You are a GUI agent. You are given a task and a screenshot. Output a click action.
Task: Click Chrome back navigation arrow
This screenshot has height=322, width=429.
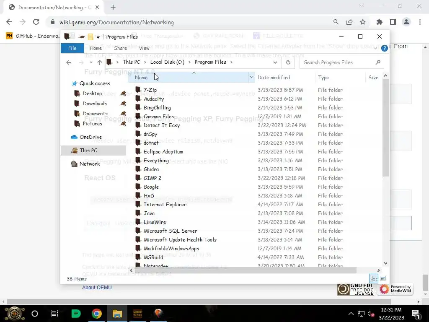(x=9, y=22)
